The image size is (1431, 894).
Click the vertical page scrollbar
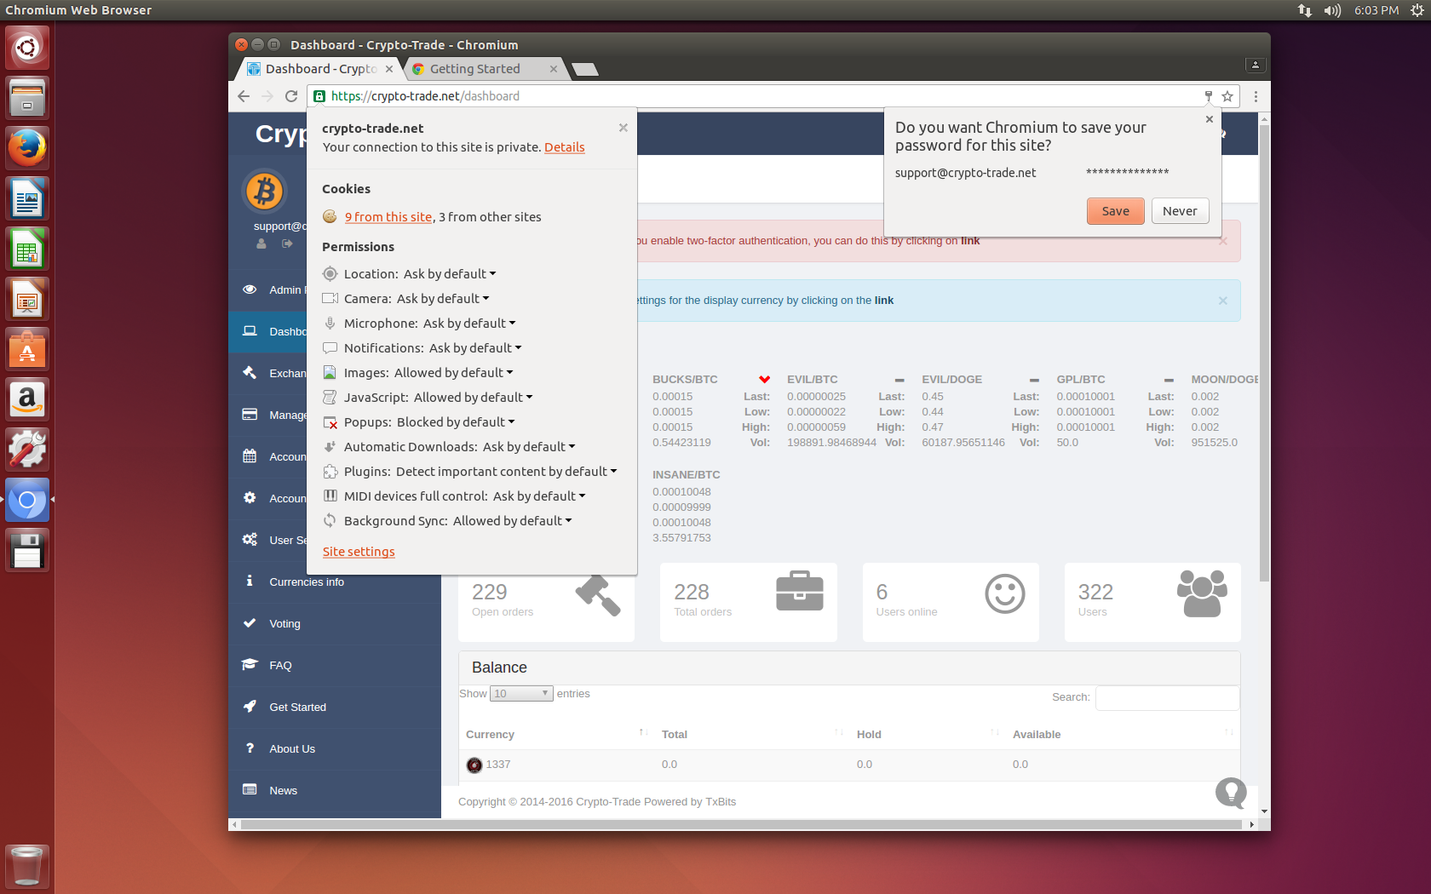(x=1264, y=353)
